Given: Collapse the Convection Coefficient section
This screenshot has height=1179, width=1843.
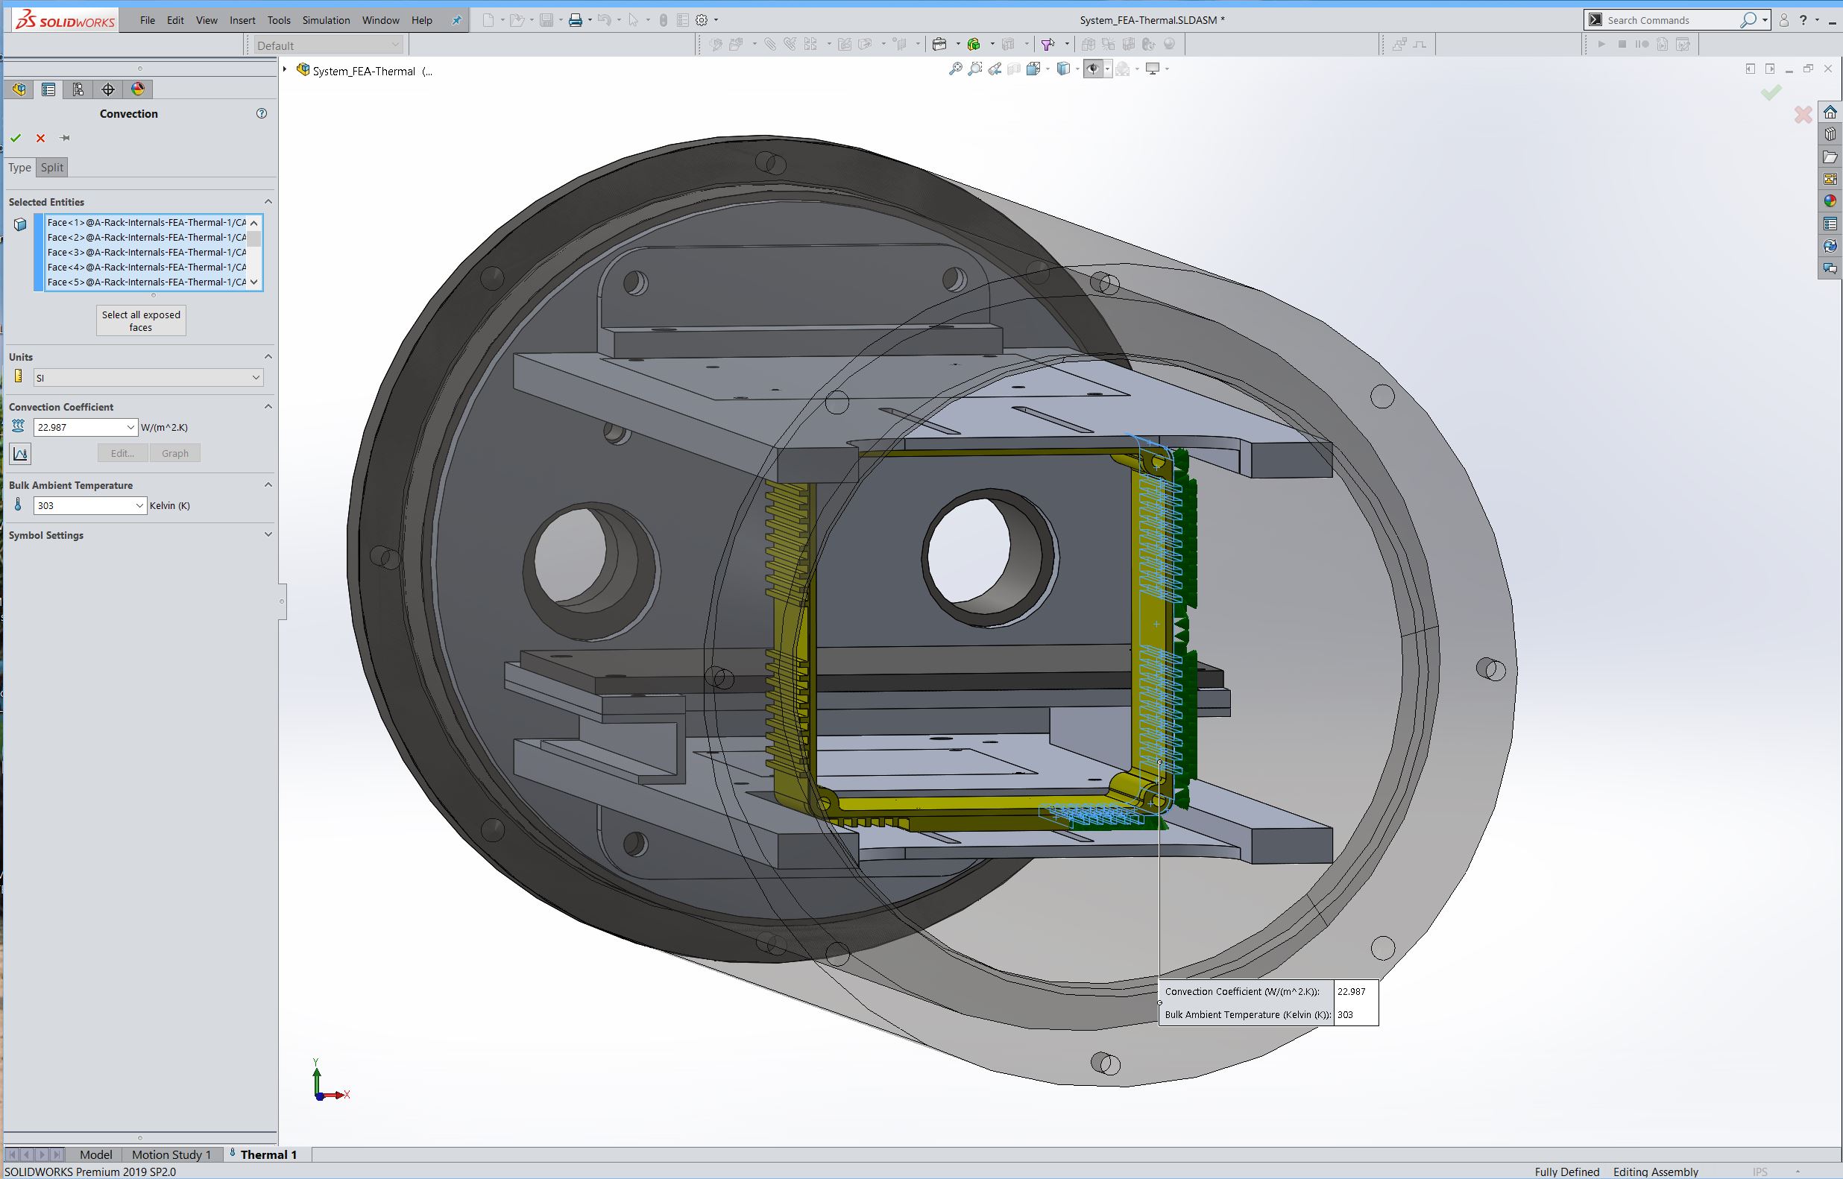Looking at the screenshot, I should click(x=268, y=406).
